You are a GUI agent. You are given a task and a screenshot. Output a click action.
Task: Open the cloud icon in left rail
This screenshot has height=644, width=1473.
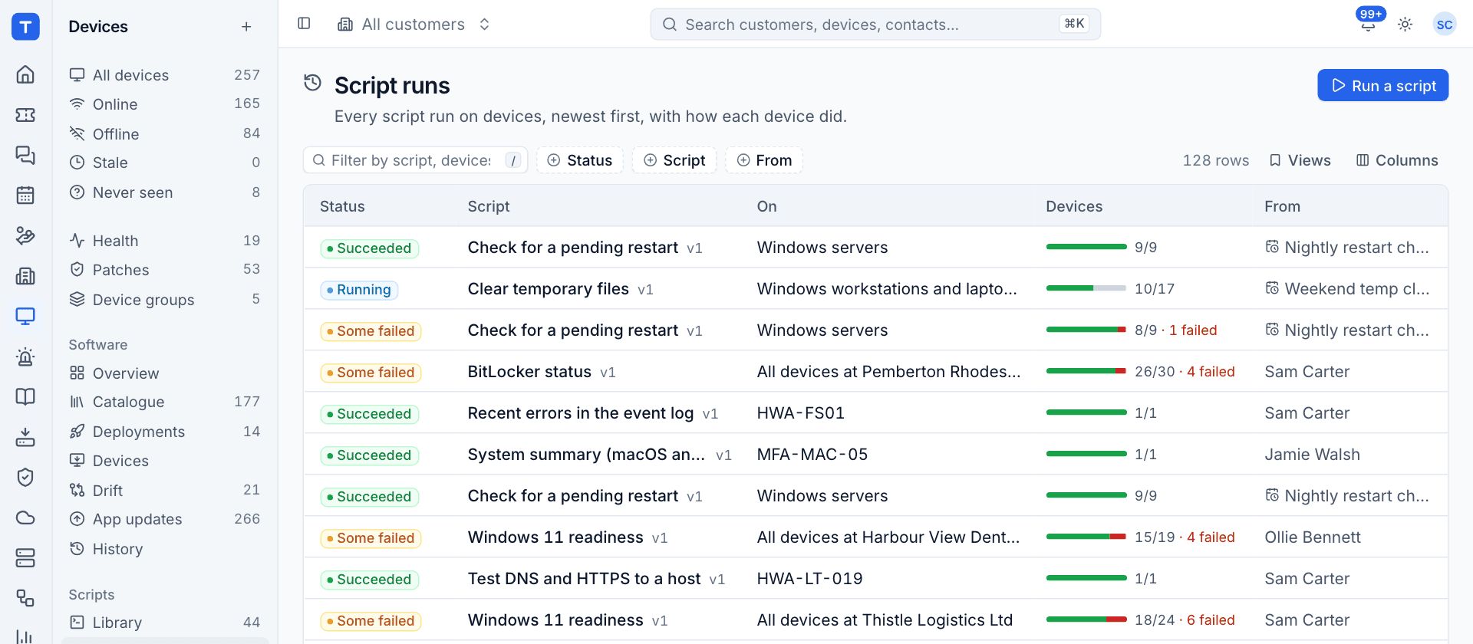click(x=25, y=517)
